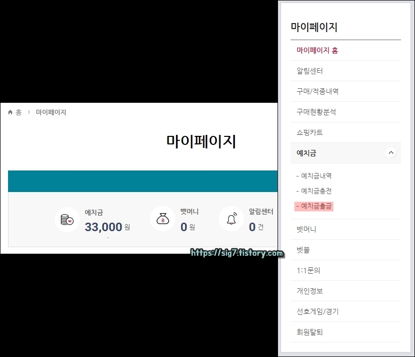Open 구매현황분석 menu item
The width and height of the screenshot is (415, 357).
tap(346, 112)
